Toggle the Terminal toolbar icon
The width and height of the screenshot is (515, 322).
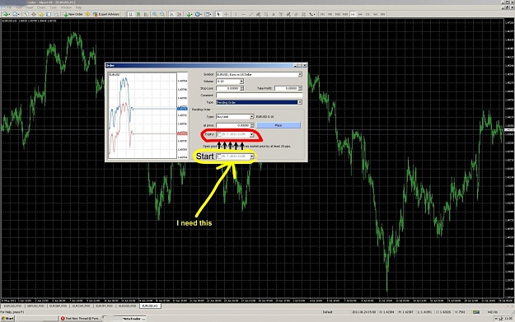(49, 14)
